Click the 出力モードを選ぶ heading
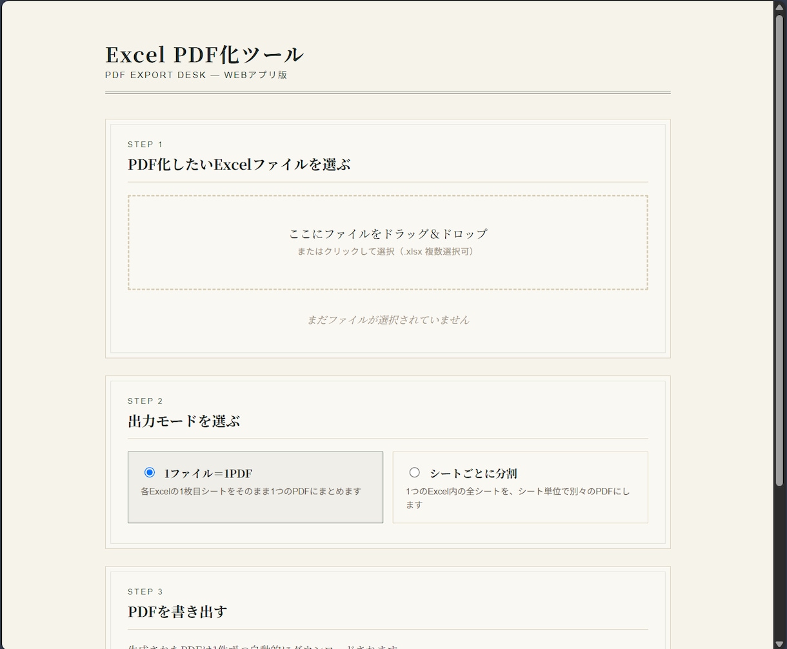Viewport: 787px width, 649px height. coord(184,421)
